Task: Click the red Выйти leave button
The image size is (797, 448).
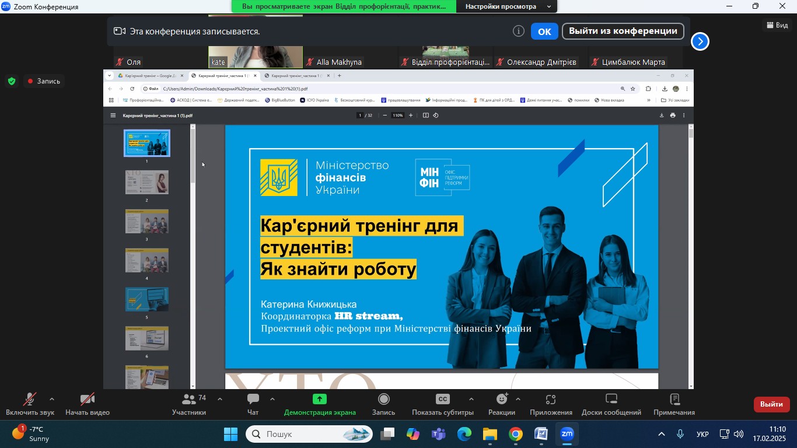Action: click(772, 404)
